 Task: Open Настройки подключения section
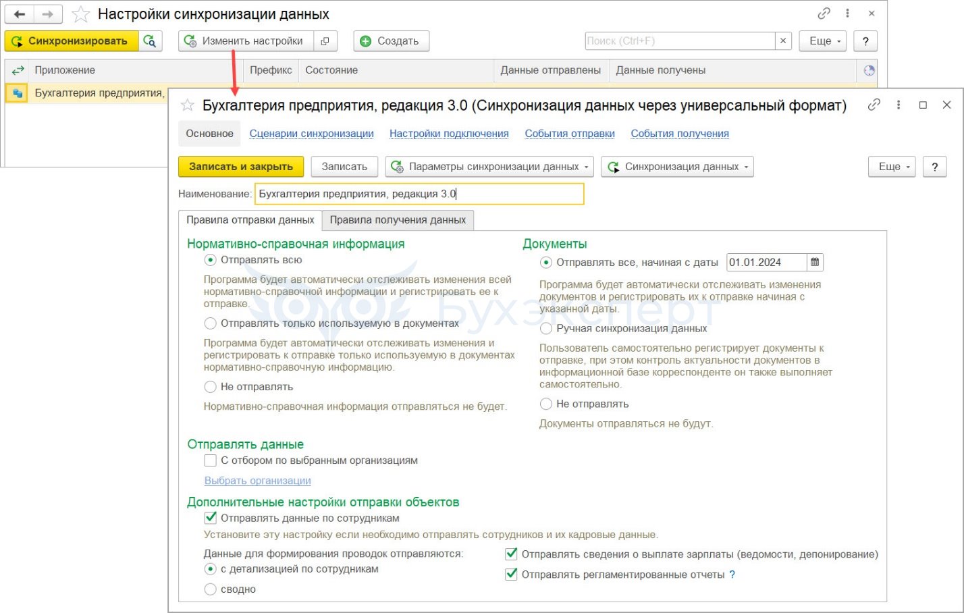click(449, 134)
